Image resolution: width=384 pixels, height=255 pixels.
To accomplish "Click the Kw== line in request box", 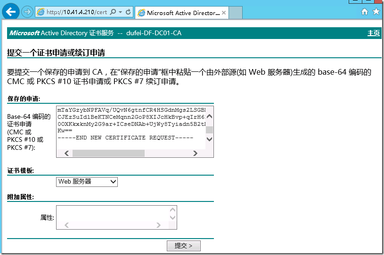I will (65, 131).
